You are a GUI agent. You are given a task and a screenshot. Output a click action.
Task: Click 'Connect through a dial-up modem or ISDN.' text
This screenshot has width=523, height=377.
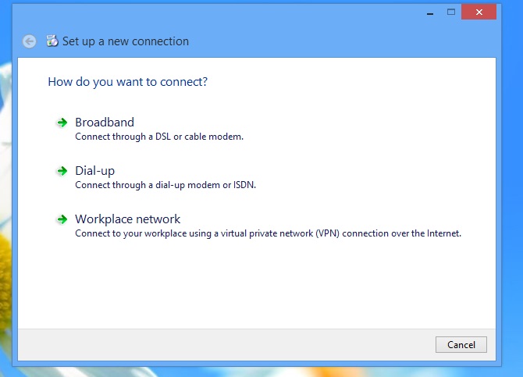165,185
